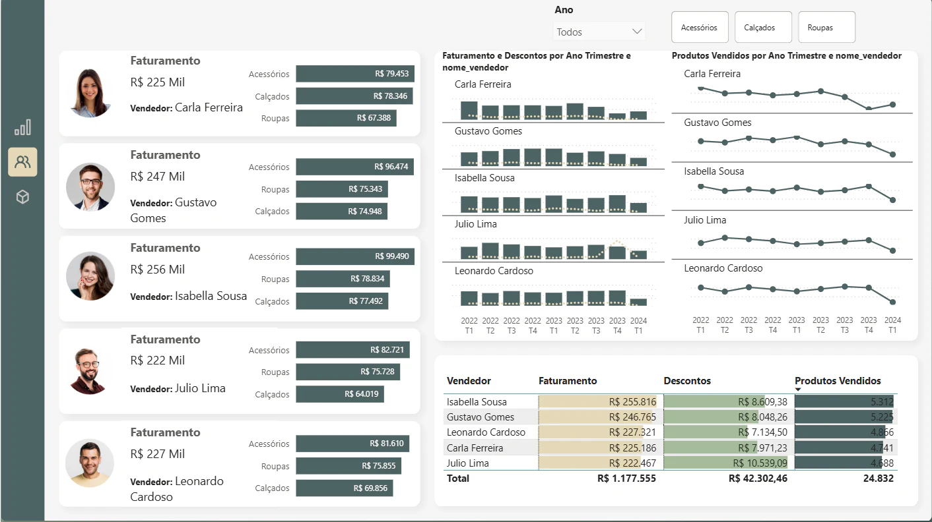The width and height of the screenshot is (932, 522).
Task: Filter by Acessórios category button
Action: (x=700, y=28)
